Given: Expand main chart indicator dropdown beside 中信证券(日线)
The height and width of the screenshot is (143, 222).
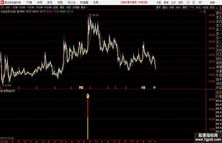Looking at the screenshot, I should coord(18,12).
